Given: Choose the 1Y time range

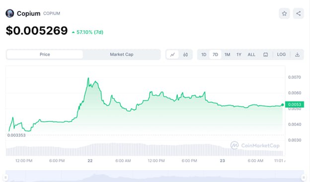Looking at the screenshot, I should (239, 54).
